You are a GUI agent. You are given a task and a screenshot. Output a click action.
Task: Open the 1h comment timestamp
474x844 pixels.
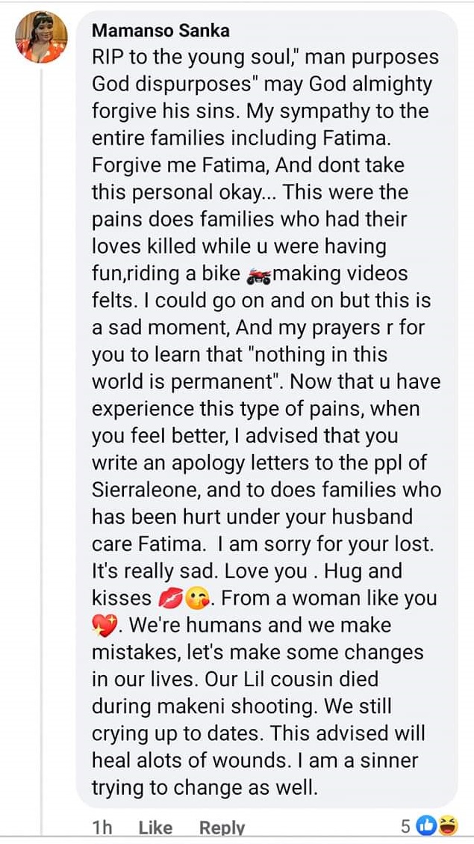[102, 827]
